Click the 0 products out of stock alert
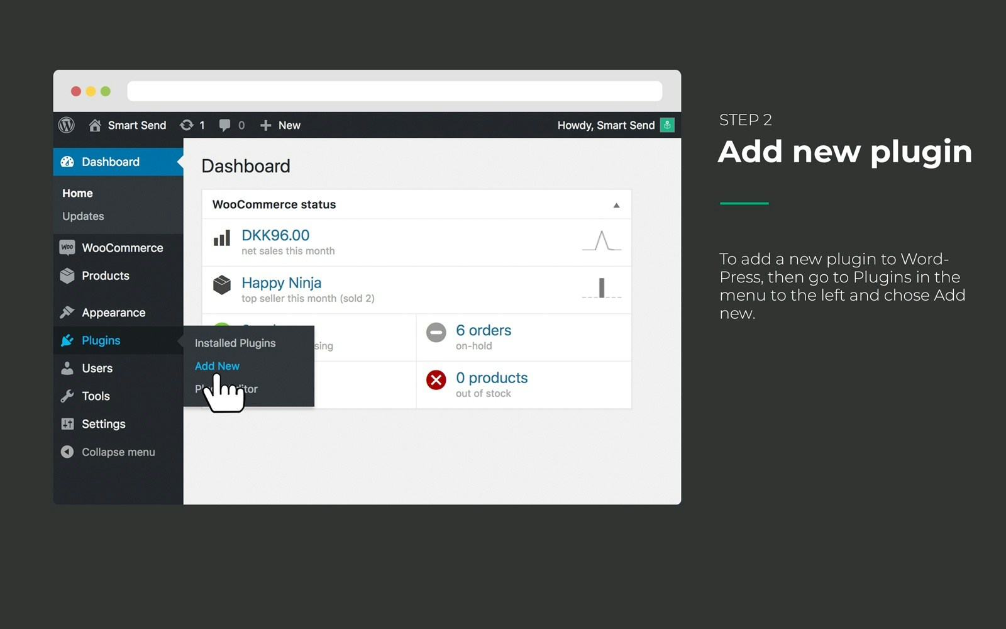The height and width of the screenshot is (629, 1006). coord(491,377)
